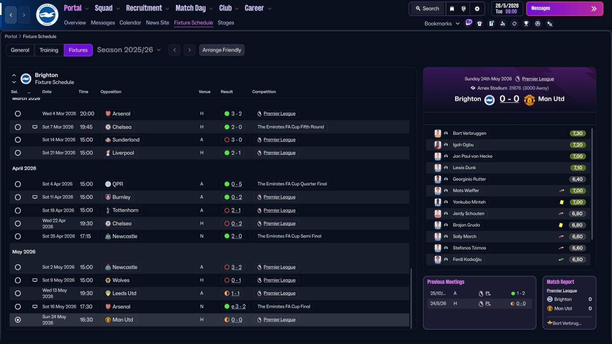Select the Arsenal 4 Mar fixture radio
This screenshot has height=344, width=612.
coord(18,114)
